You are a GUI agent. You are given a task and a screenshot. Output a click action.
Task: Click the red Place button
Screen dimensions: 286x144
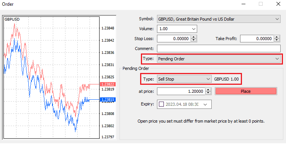click(x=246, y=91)
